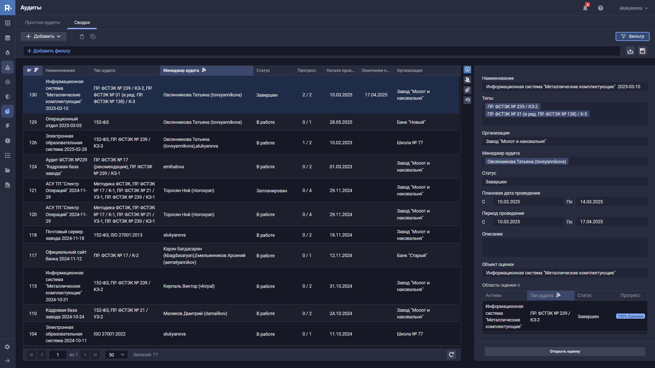
Task: Expand the Добавить dropdown button
Action: coord(43,36)
